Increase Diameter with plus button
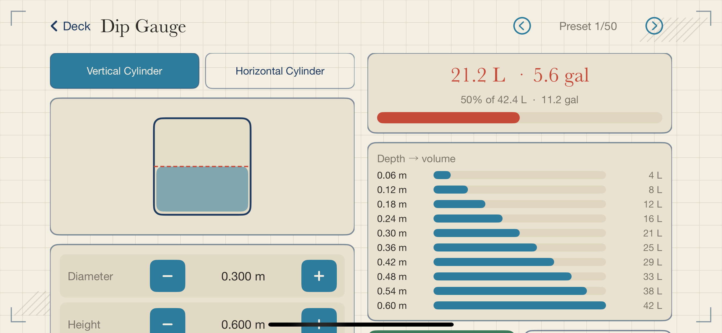Viewport: 722px width, 333px height. (x=319, y=276)
